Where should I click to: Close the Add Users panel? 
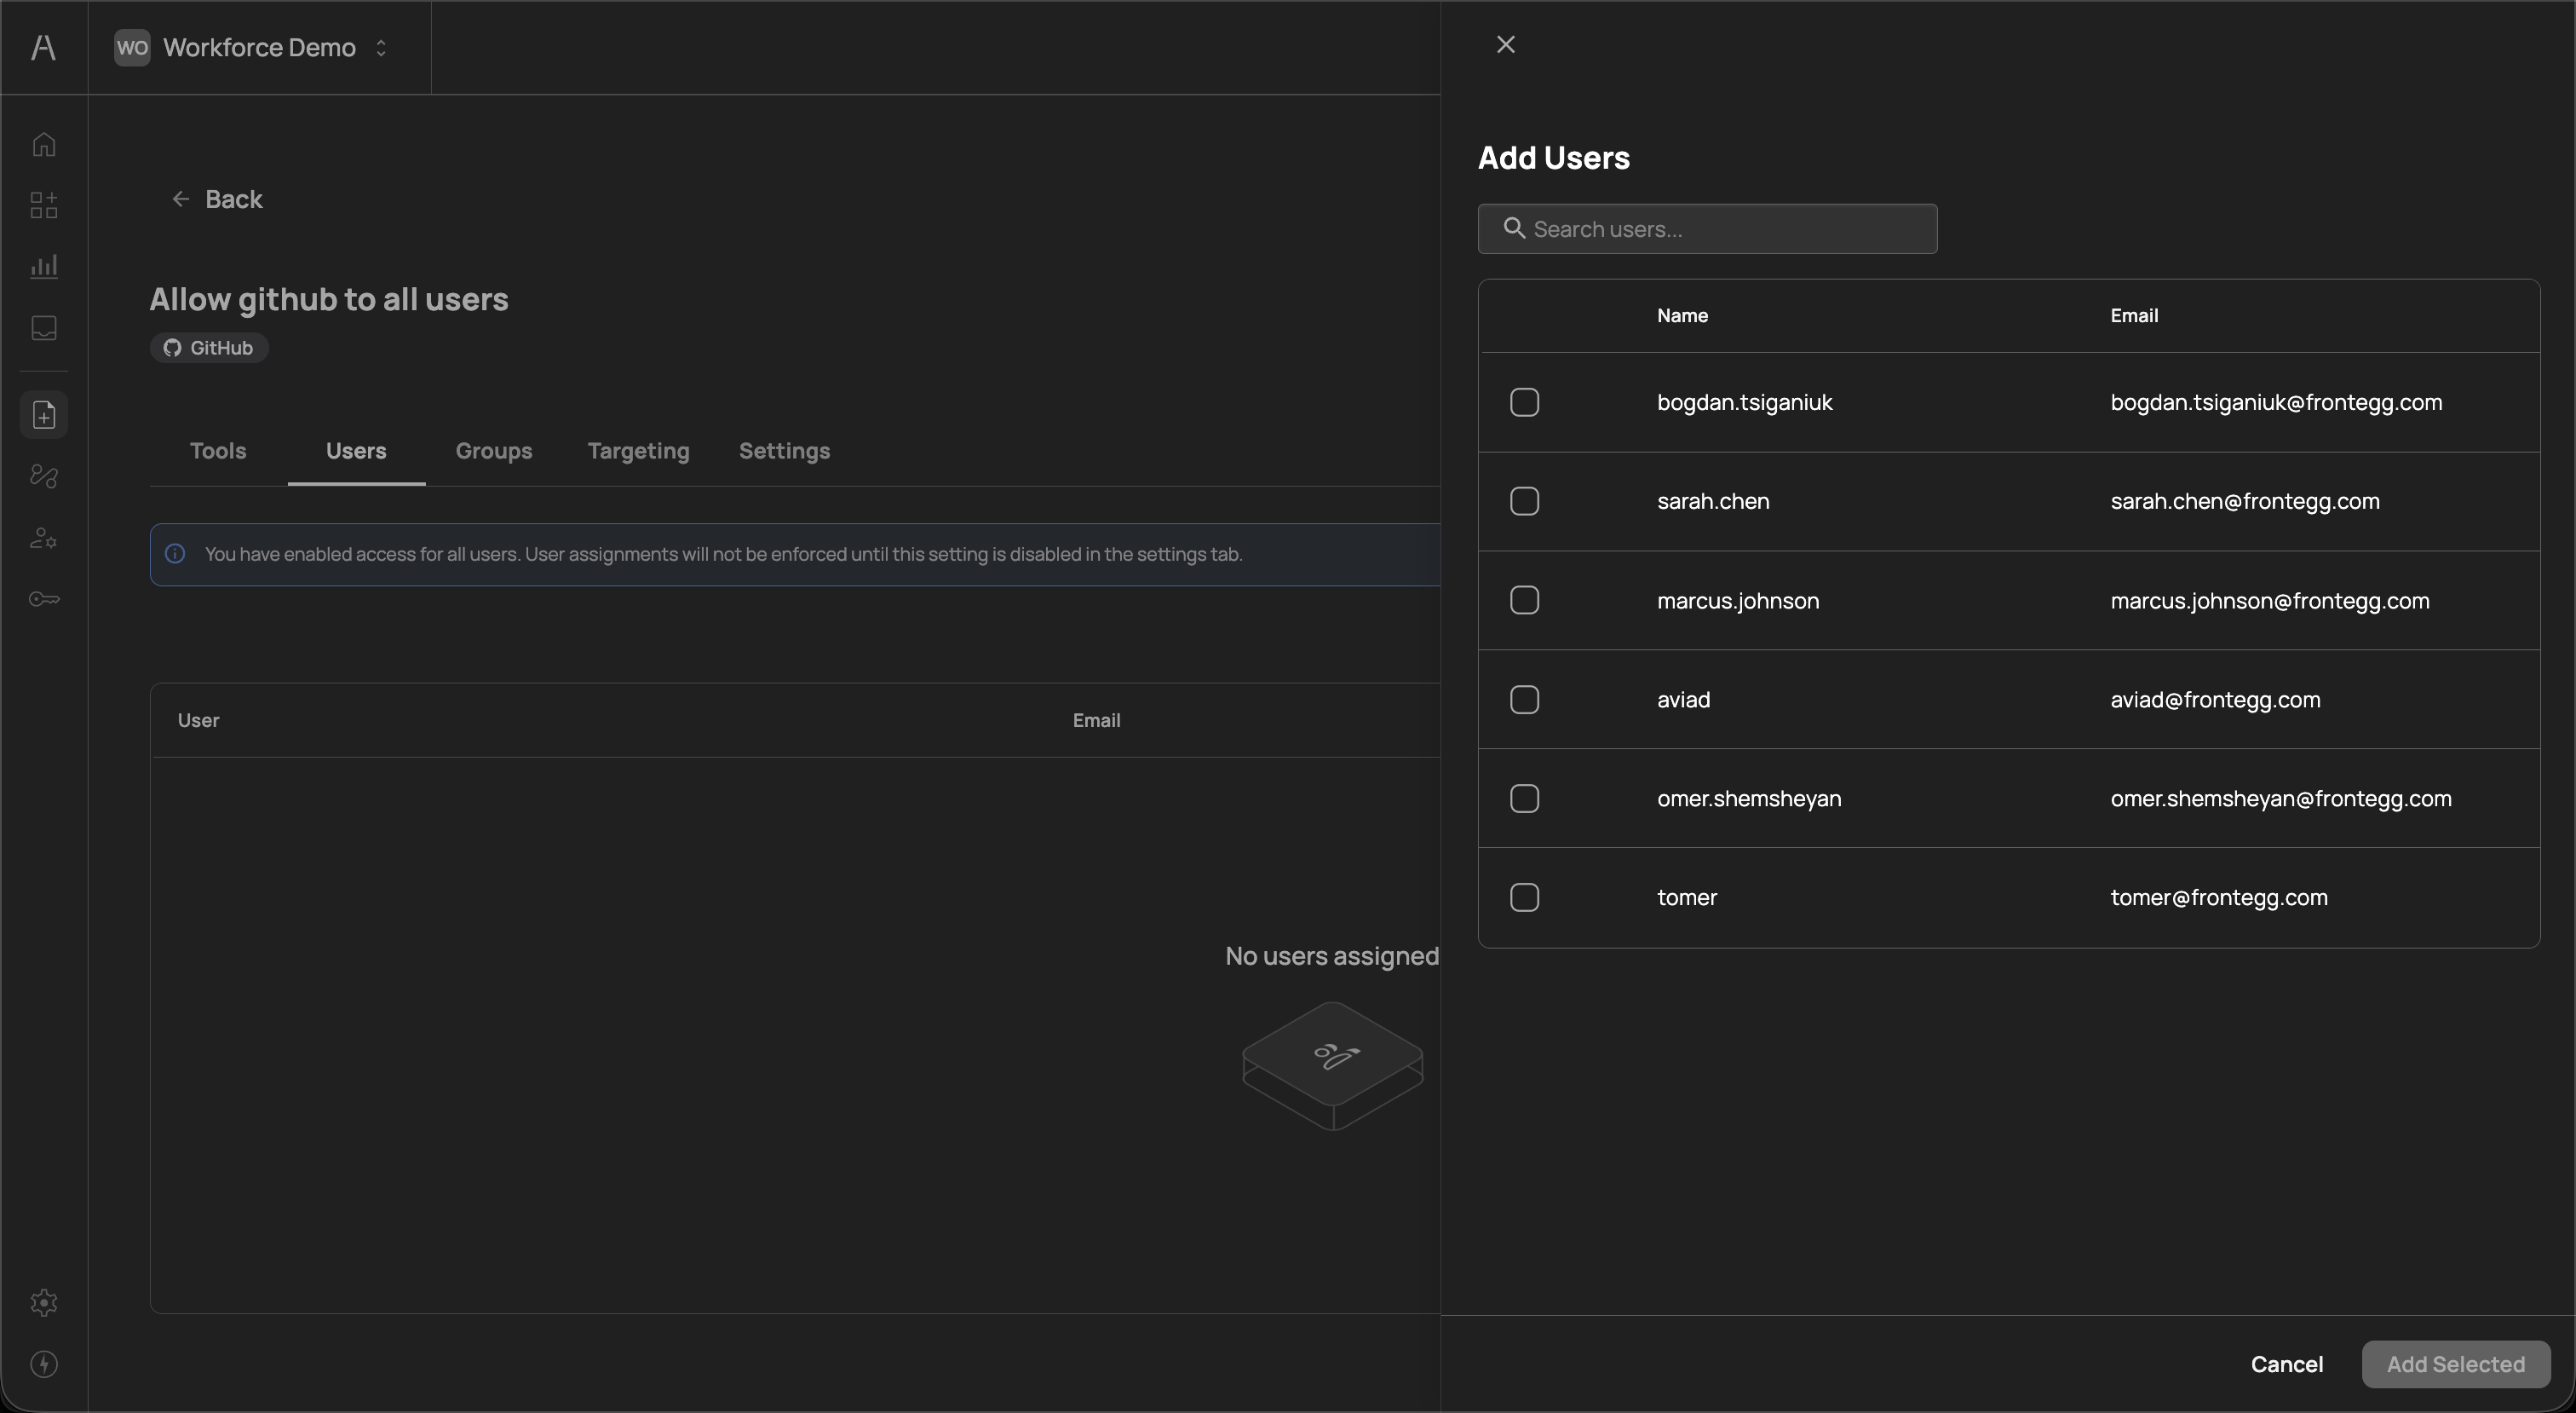pyautogui.click(x=1505, y=44)
